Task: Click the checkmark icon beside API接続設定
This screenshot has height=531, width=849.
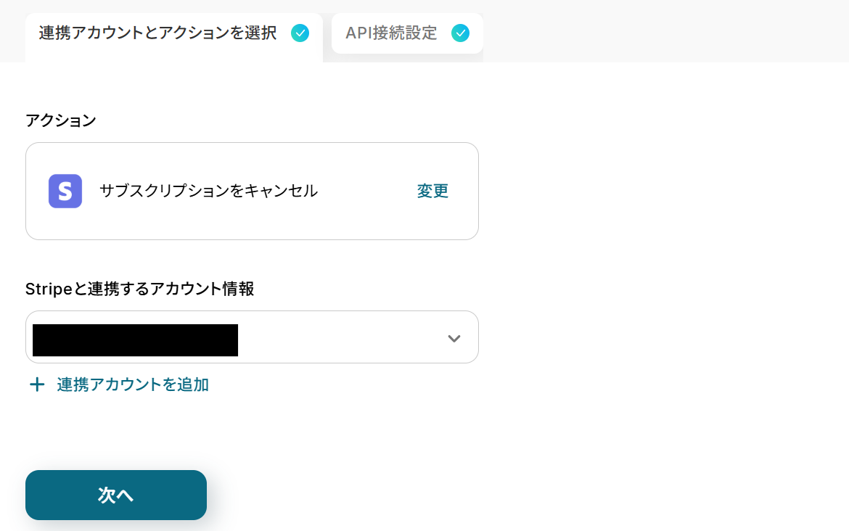Action: click(460, 33)
